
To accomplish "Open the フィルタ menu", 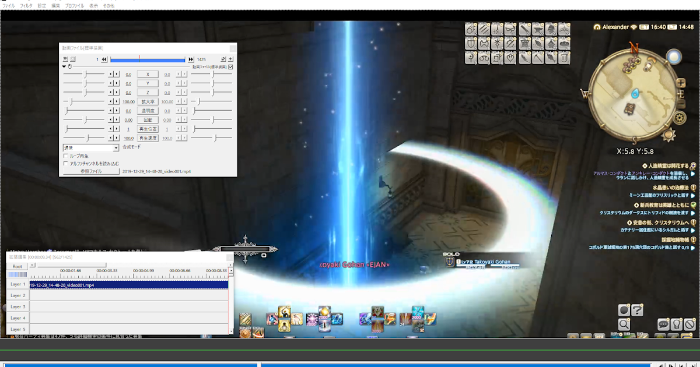I will (x=26, y=5).
